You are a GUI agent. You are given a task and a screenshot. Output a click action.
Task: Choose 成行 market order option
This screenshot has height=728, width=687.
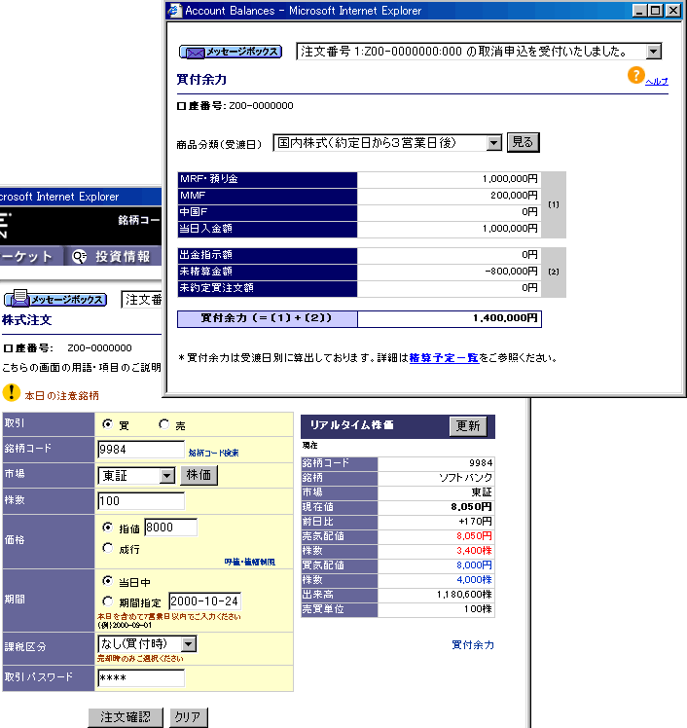click(x=108, y=549)
